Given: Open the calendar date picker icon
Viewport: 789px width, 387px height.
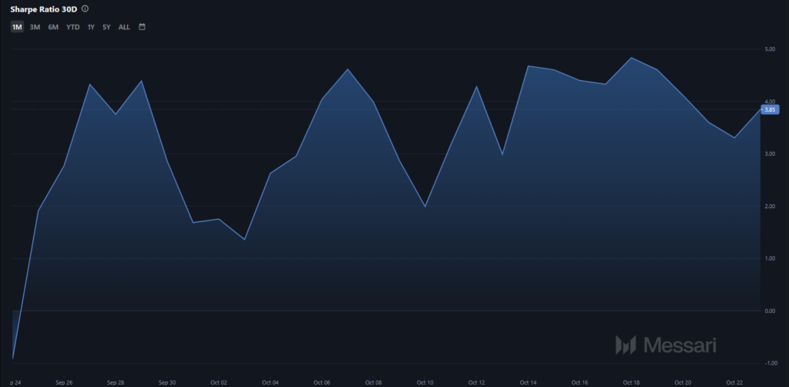Looking at the screenshot, I should point(142,27).
